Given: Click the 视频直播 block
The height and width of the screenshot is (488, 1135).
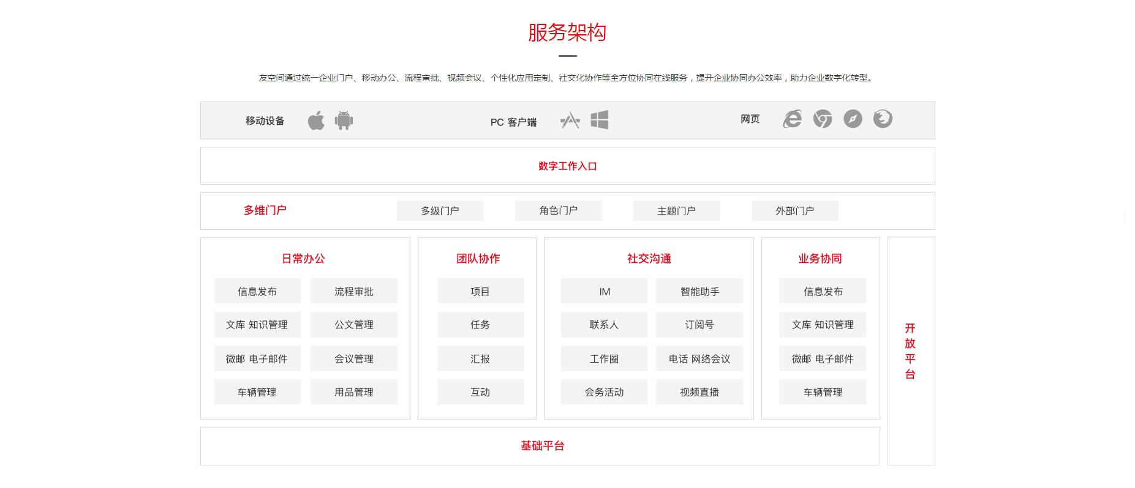Looking at the screenshot, I should pos(699,392).
